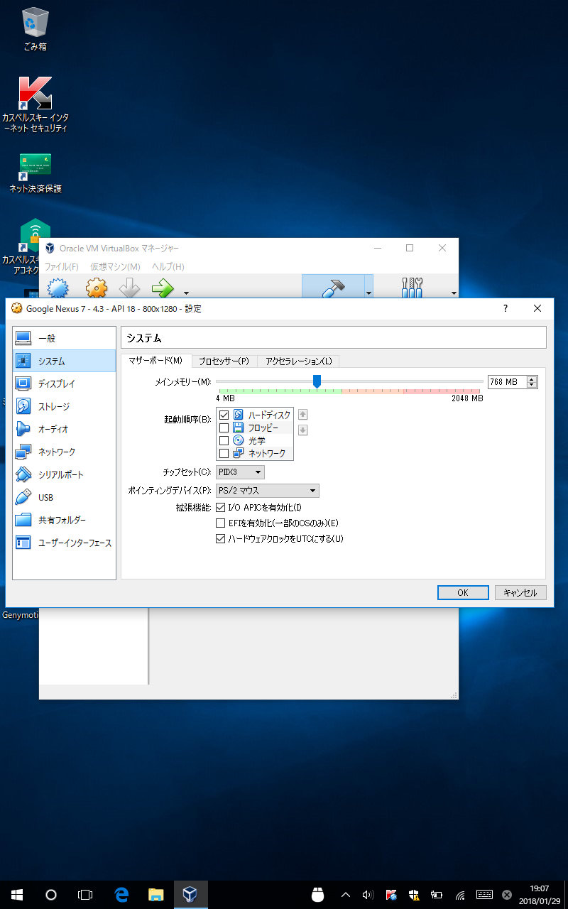Viewport: 568px width, 909px height.
Task: Open Task View on the taskbar
Action: [85, 895]
